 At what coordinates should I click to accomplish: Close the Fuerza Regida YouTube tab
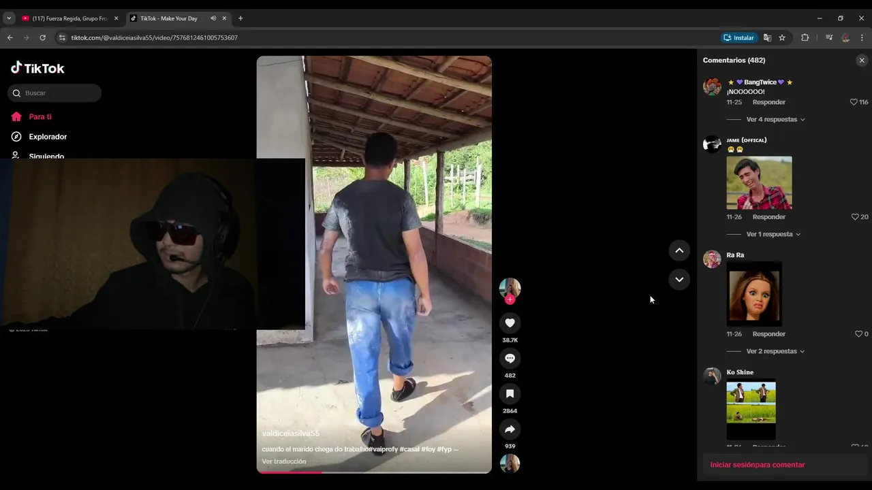pyautogui.click(x=116, y=18)
